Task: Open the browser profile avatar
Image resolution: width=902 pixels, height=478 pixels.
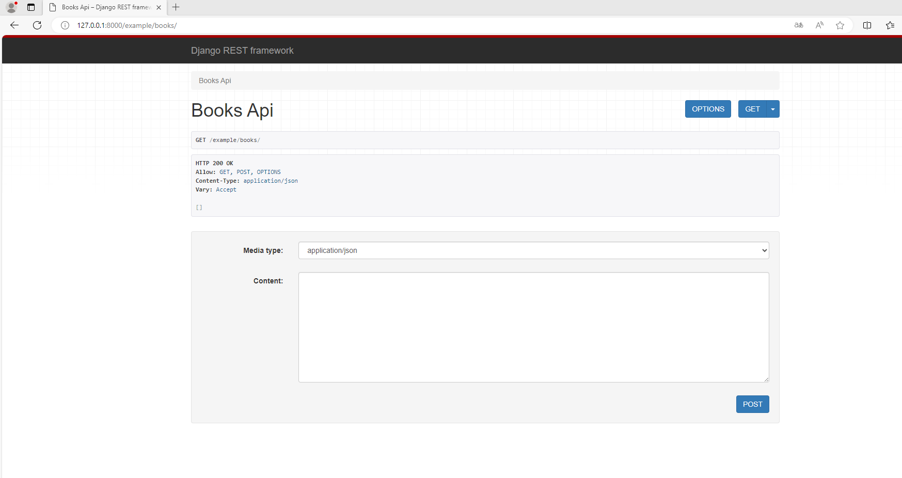Action: pos(11,7)
